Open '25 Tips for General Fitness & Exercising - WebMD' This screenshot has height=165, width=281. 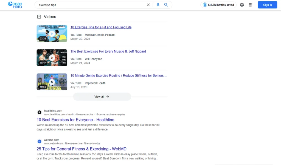point(82,149)
